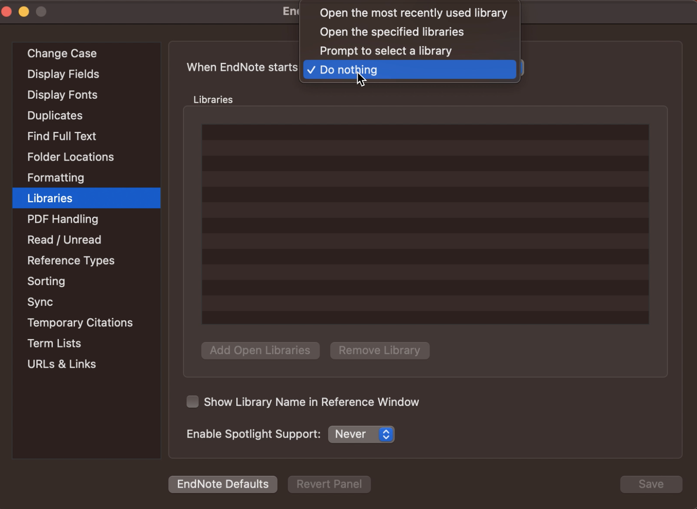The width and height of the screenshot is (697, 509).
Task: Open URLs & Links preferences
Action: (61, 364)
